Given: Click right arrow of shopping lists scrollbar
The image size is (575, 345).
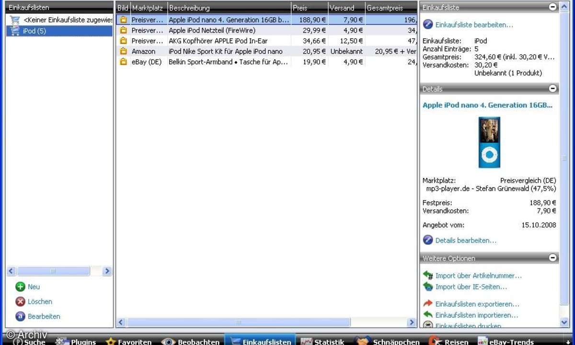Looking at the screenshot, I should [x=107, y=271].
